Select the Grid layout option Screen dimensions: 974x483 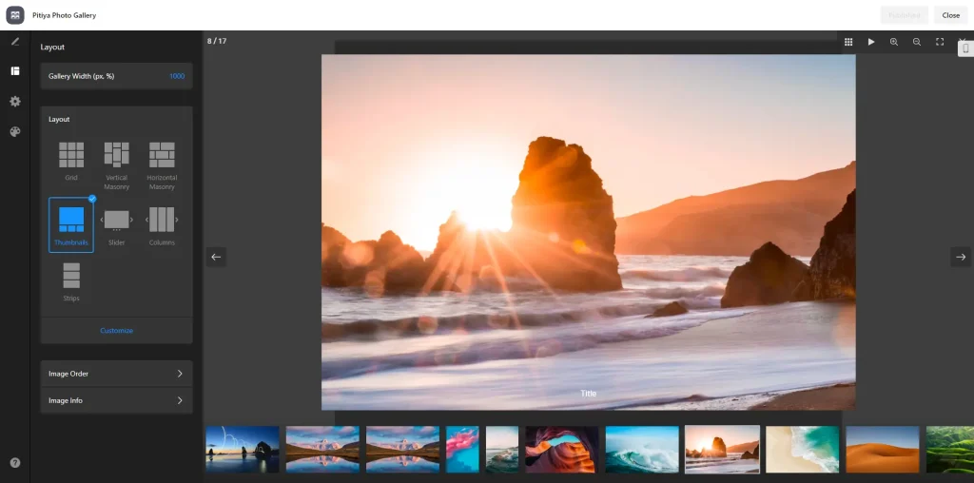(71, 162)
